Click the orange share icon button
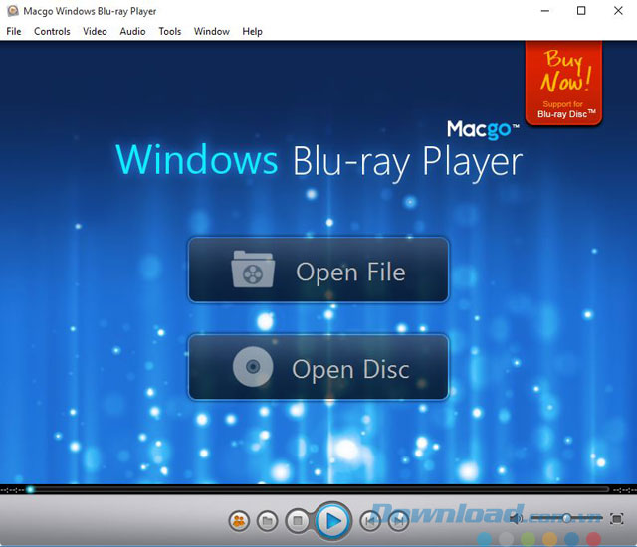The height and width of the screenshot is (547, 637). pyautogui.click(x=239, y=520)
